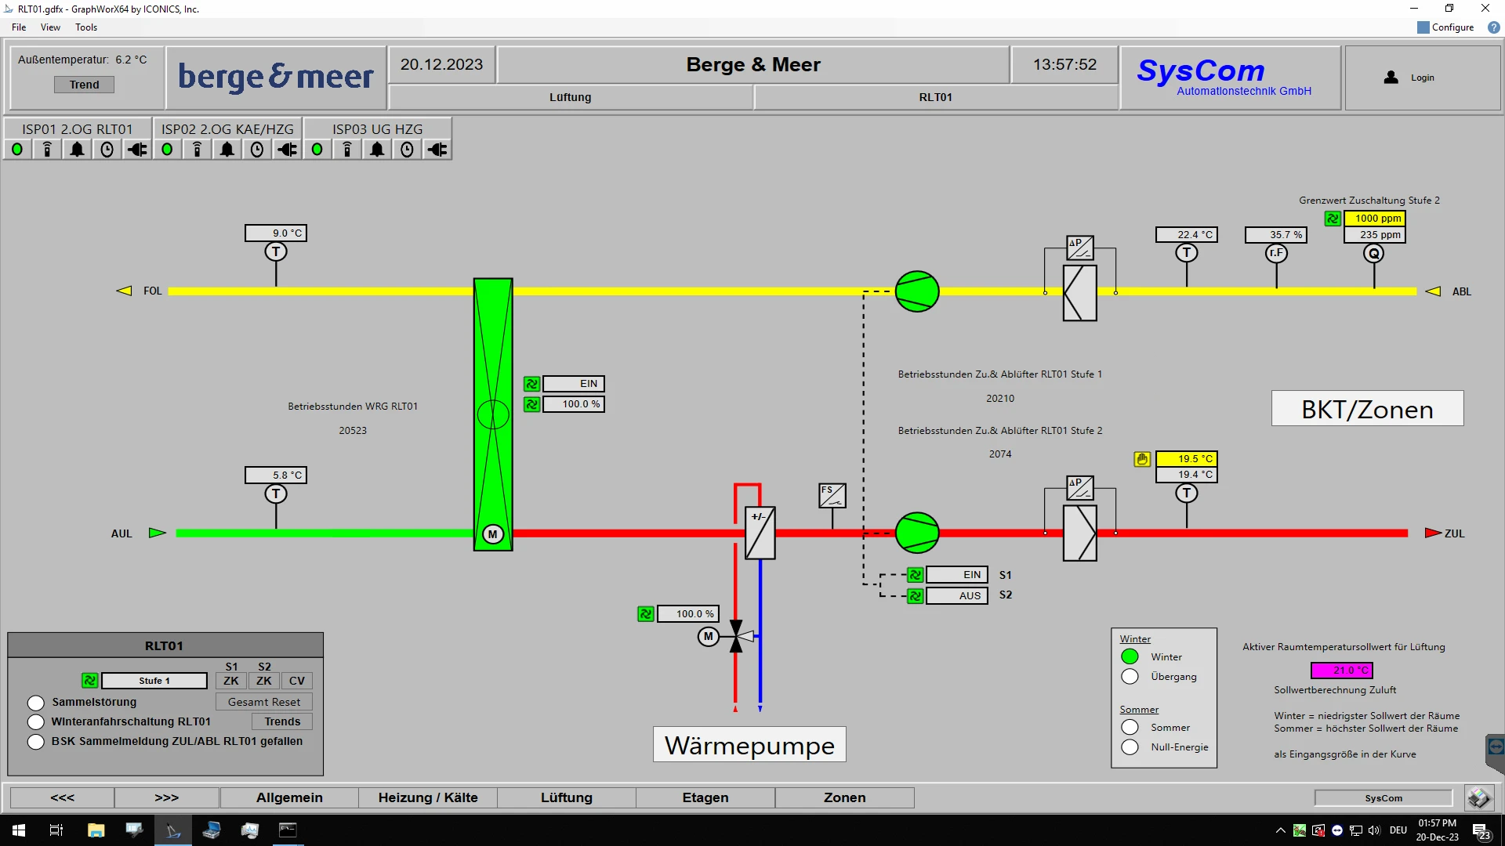Image resolution: width=1505 pixels, height=846 pixels.
Task: Click the BKT/Zonen panel link
Action: tap(1367, 408)
